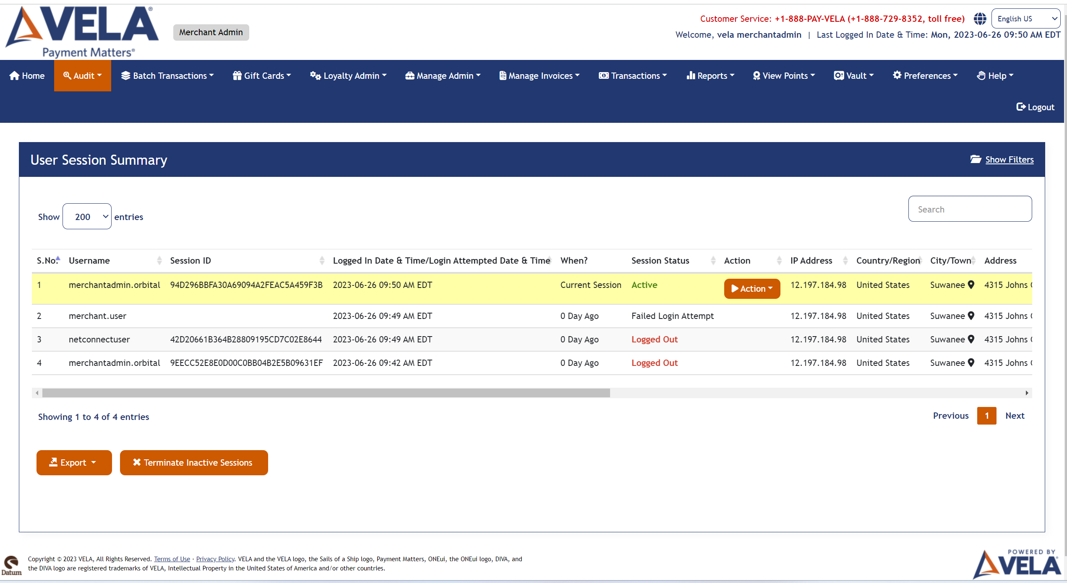Click map pin for merchant.user row

(971, 316)
